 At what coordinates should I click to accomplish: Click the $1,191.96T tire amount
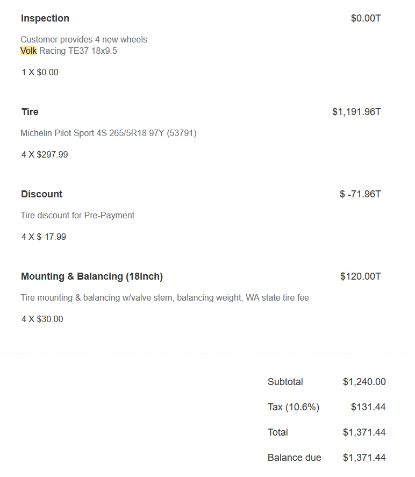tap(356, 112)
